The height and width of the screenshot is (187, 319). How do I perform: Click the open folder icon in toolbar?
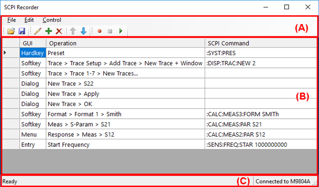tap(11, 31)
